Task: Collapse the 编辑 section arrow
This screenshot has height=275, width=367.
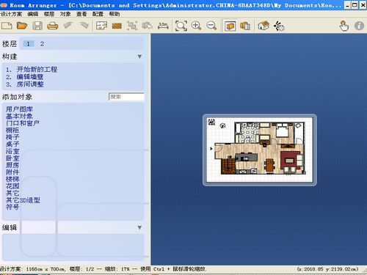Action: point(139,227)
